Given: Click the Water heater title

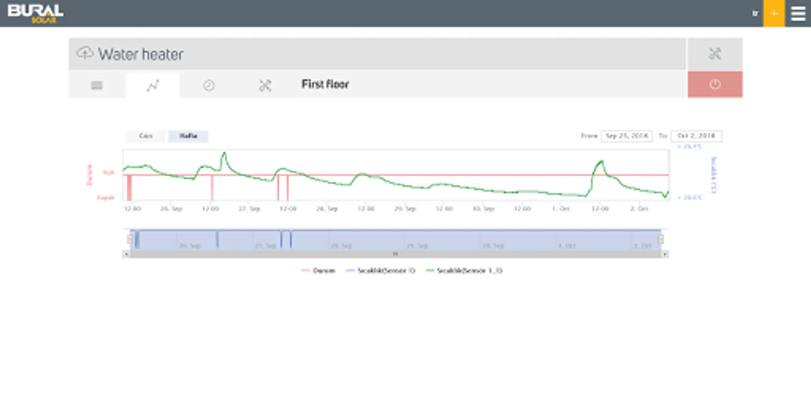Looking at the screenshot, I should click(141, 54).
